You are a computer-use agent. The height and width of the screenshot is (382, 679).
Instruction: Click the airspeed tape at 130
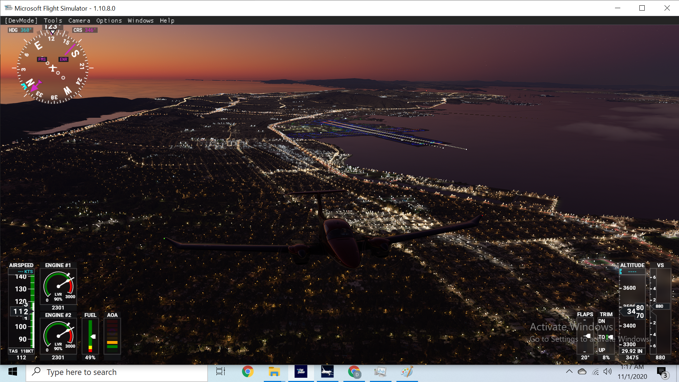tap(21, 289)
